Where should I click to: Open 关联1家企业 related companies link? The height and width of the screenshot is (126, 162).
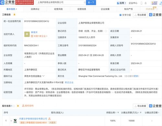pyautogui.click(x=39, y=36)
